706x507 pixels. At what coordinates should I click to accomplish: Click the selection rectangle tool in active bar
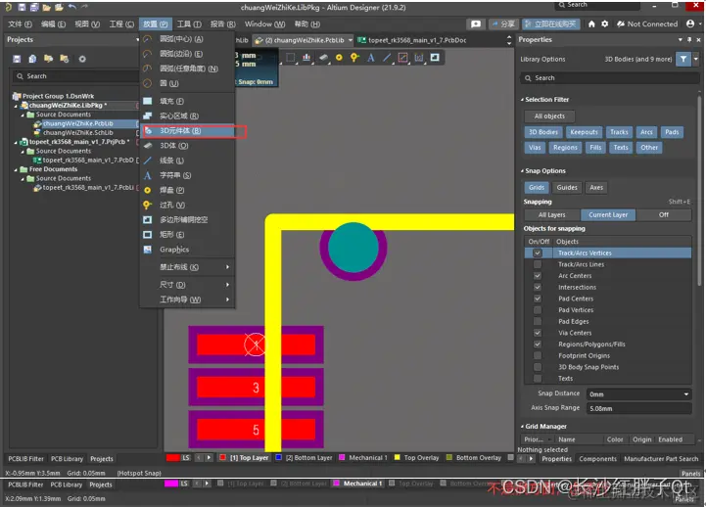coord(291,57)
